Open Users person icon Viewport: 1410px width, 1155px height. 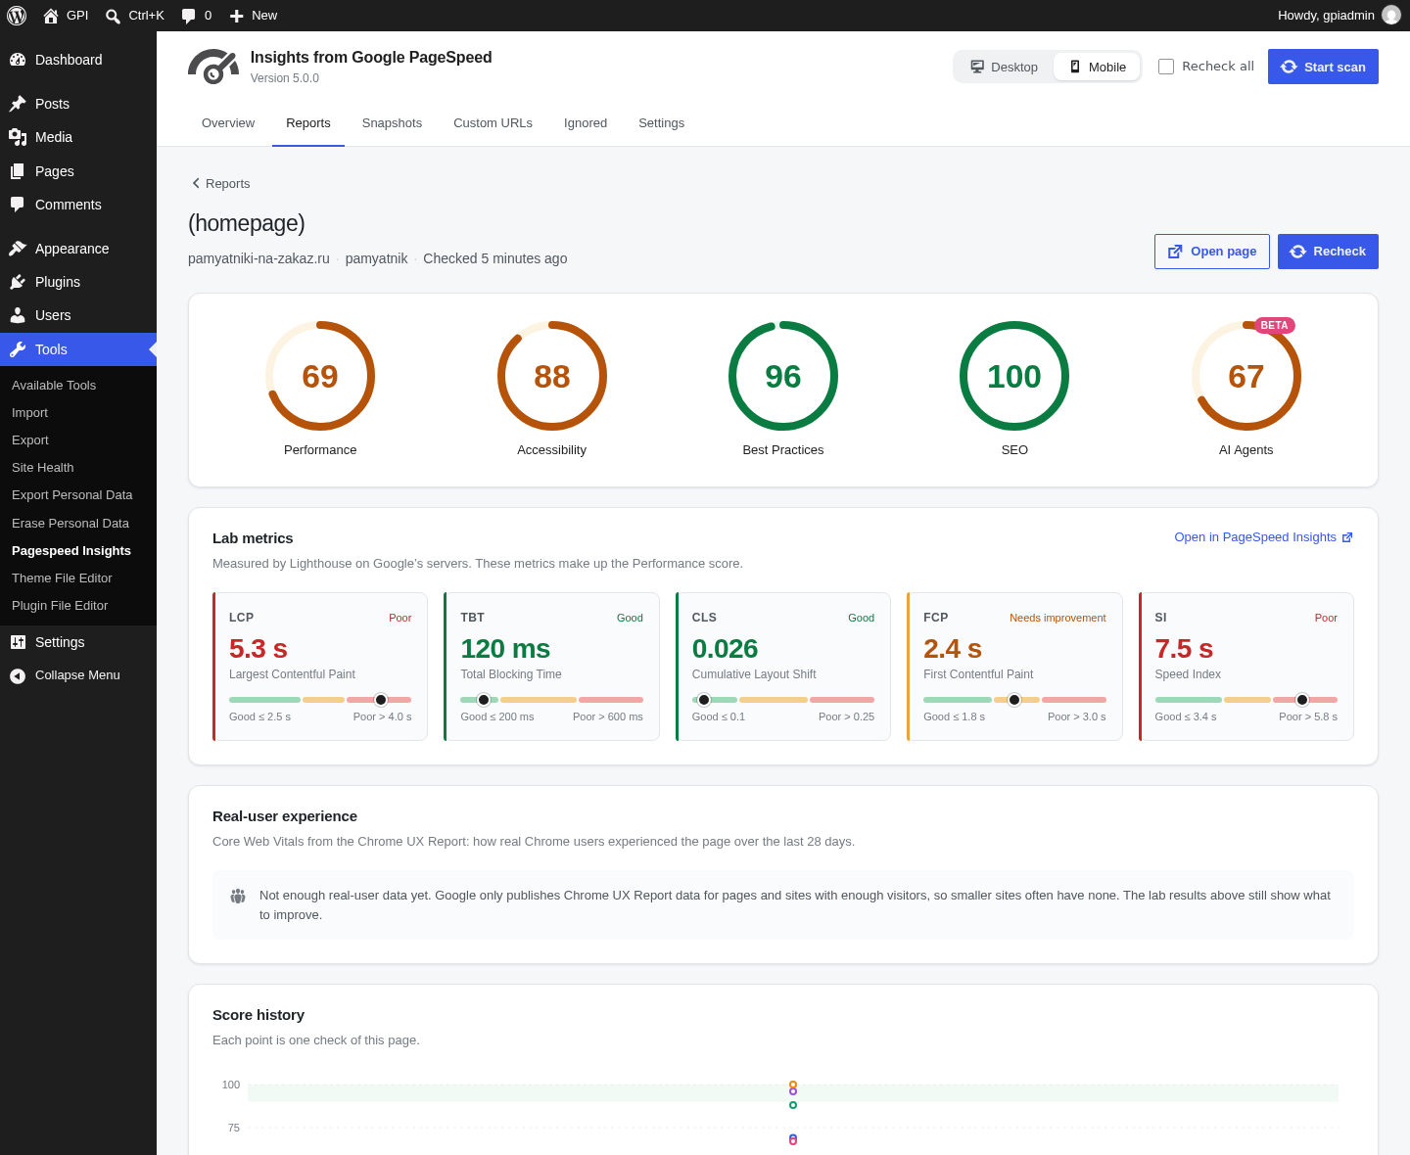tap(18, 315)
